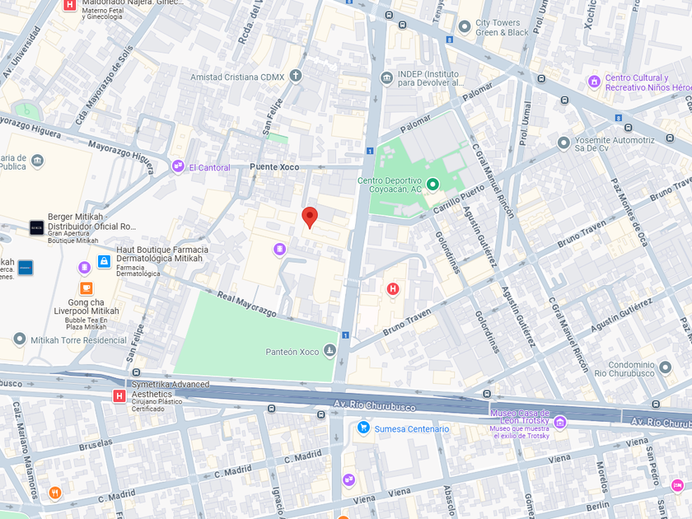
Task: Open the Panteón Xoco cemetery icon
Action: coord(330,351)
